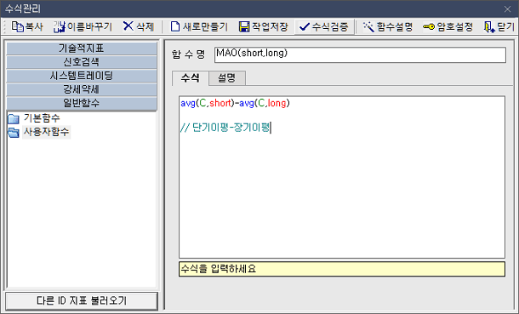The image size is (519, 314).
Task: Collapse the 일반함수 category
Action: coord(82,103)
